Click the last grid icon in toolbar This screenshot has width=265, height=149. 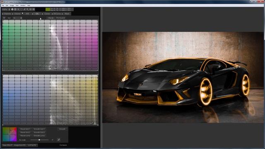pos(34,9)
